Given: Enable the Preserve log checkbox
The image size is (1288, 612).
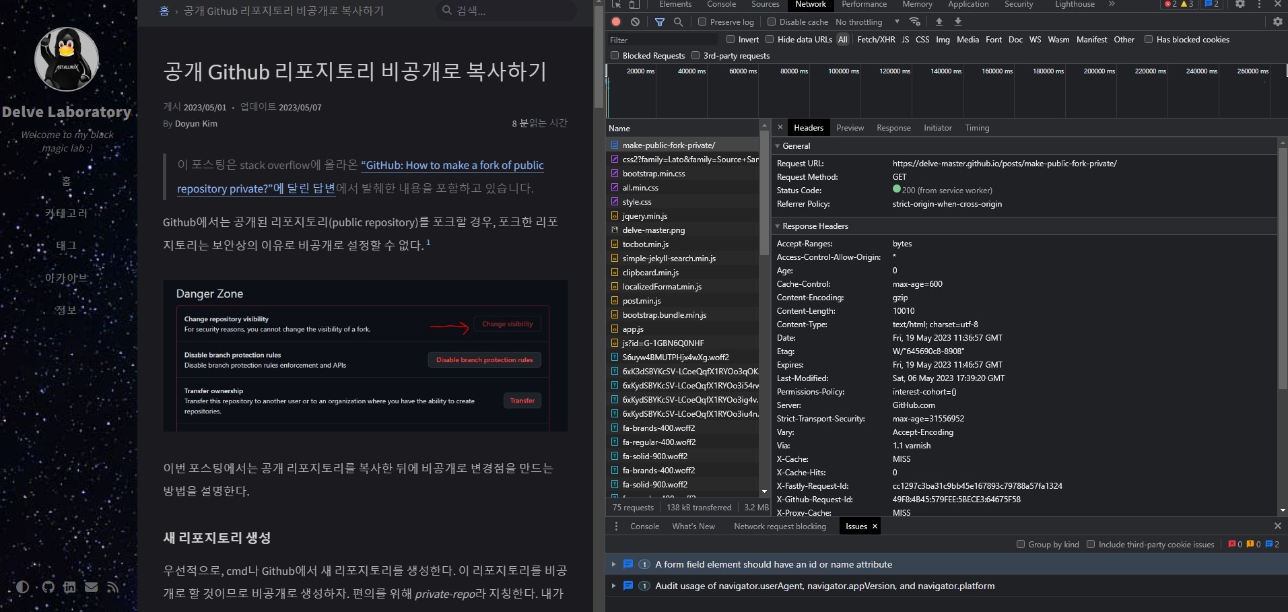Looking at the screenshot, I should pos(702,22).
